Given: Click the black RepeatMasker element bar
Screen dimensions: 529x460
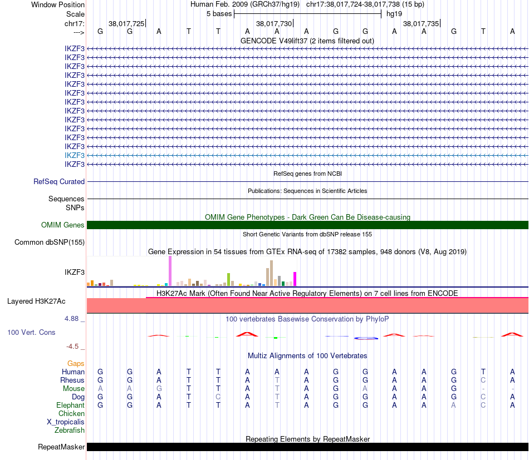Looking at the screenshot, I should [308, 447].
